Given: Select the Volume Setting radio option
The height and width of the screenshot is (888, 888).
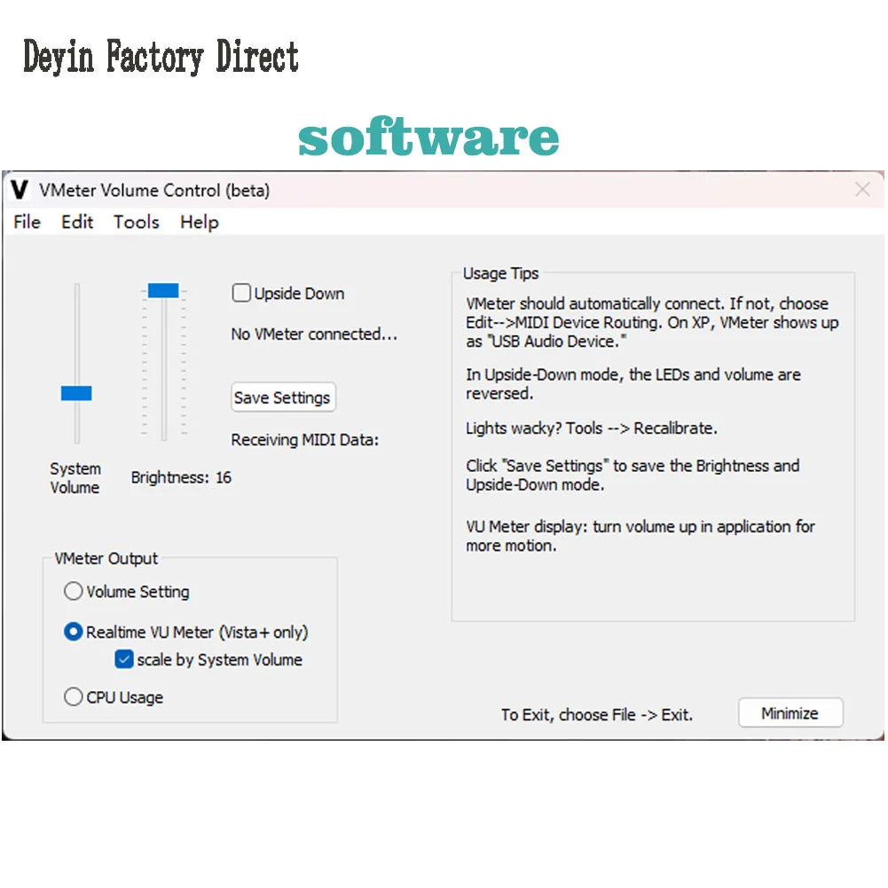Looking at the screenshot, I should (73, 591).
